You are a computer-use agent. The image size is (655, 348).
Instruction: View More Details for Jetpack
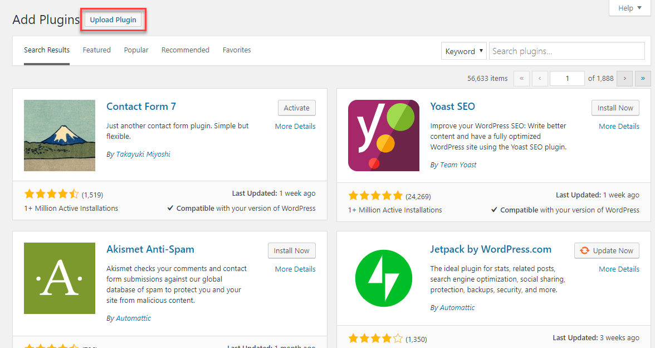tap(619, 269)
